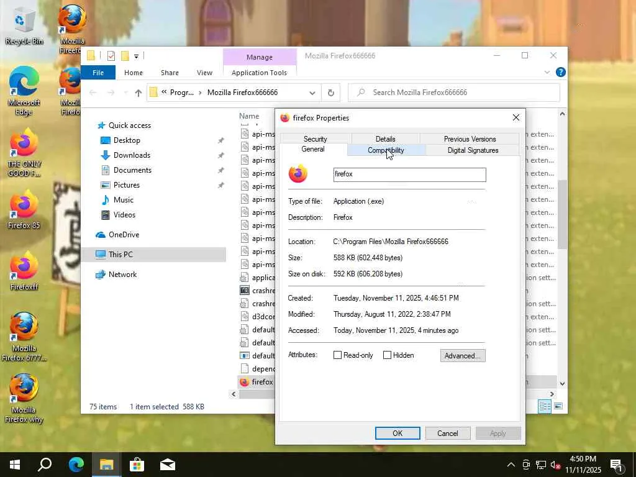The width and height of the screenshot is (636, 477).
Task: Click the Properties quick access toolbar icon
Action: (111, 56)
